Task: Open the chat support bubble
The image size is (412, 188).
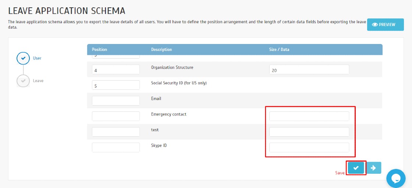Action: (396, 178)
